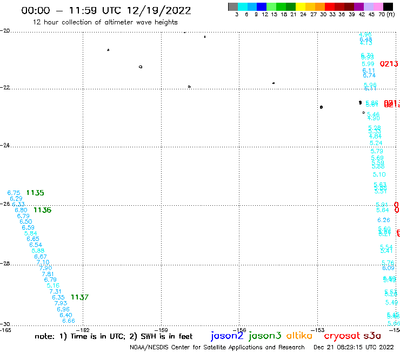Viewport: 400px width, 352px height.
Task: Click the 5.24 wave height value
Action: pyautogui.click(x=376, y=143)
